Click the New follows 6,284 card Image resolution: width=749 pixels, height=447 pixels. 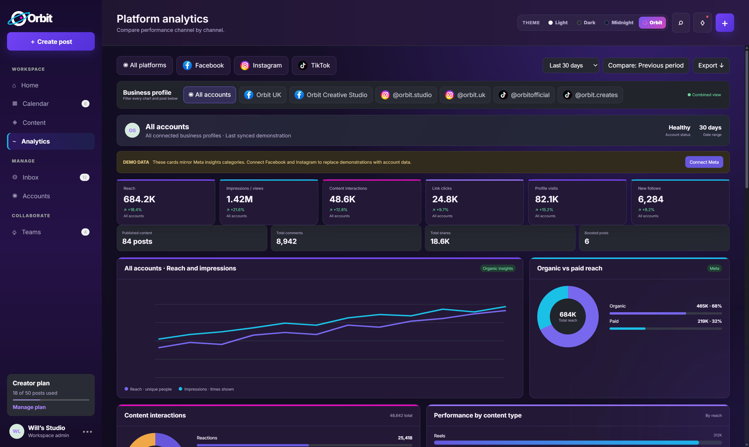(x=680, y=202)
